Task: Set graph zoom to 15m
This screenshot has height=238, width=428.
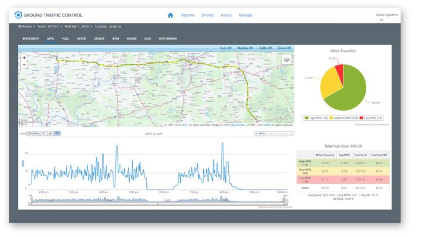Action: coord(30,133)
